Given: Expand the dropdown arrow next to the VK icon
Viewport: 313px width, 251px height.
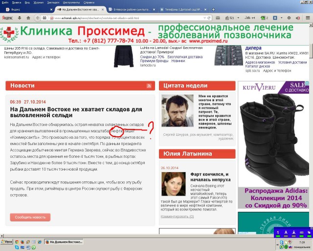Looking at the screenshot, I should pos(282,18).
